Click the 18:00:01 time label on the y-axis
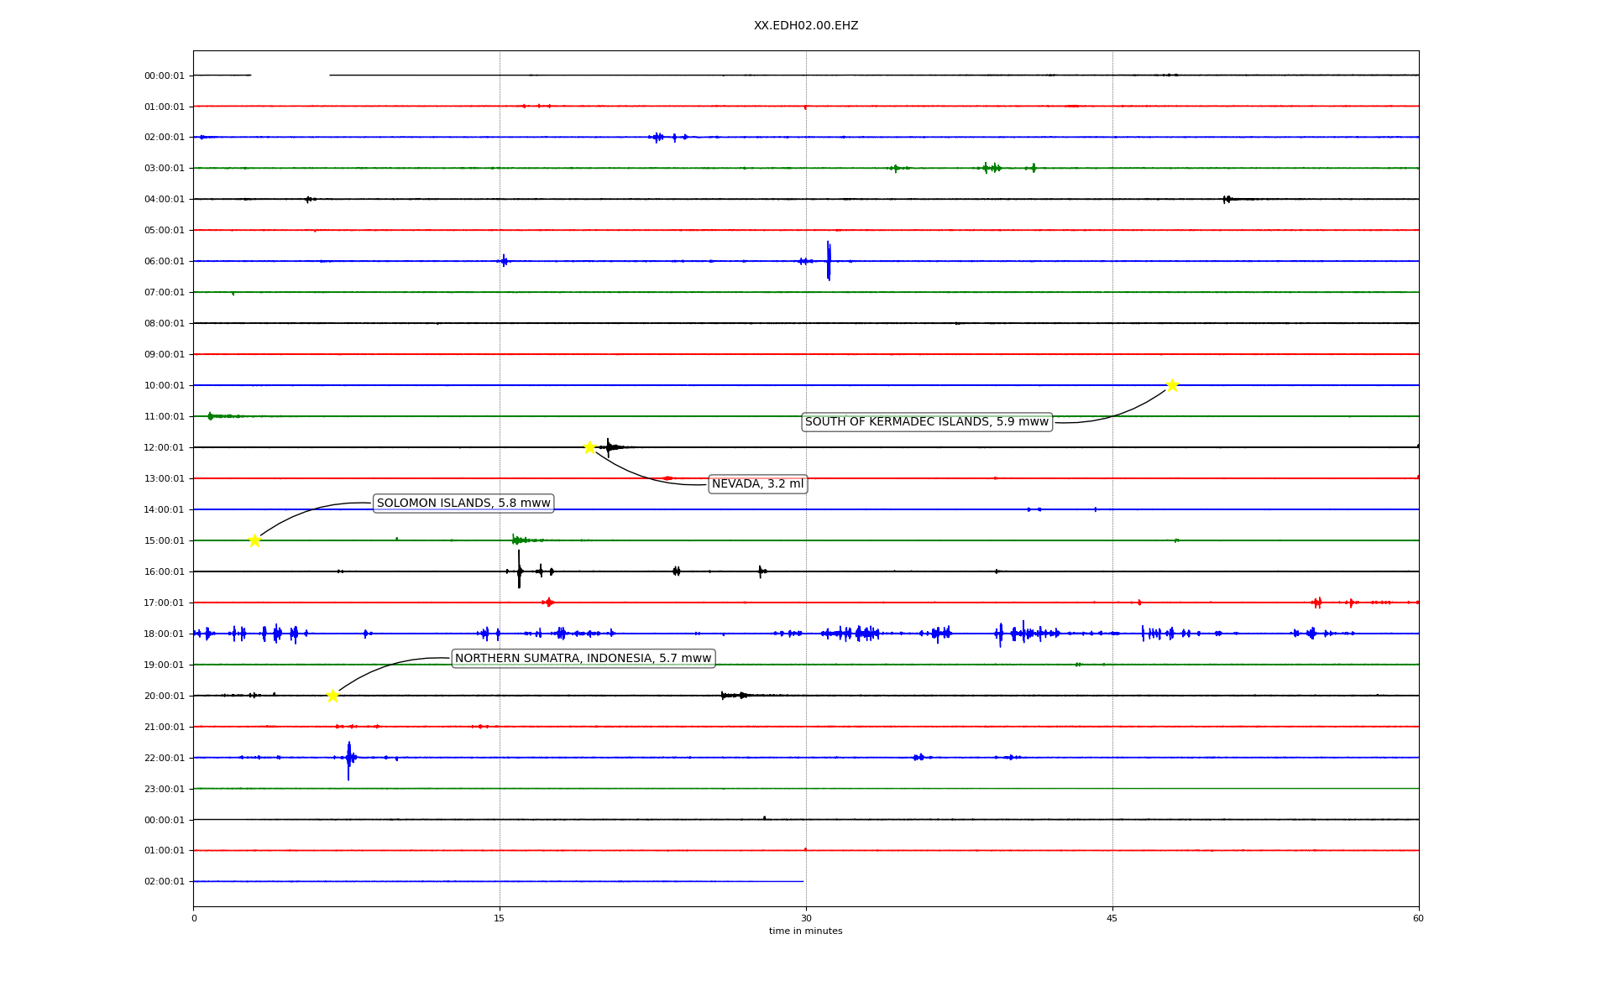1612x1007 pixels. click(x=164, y=634)
